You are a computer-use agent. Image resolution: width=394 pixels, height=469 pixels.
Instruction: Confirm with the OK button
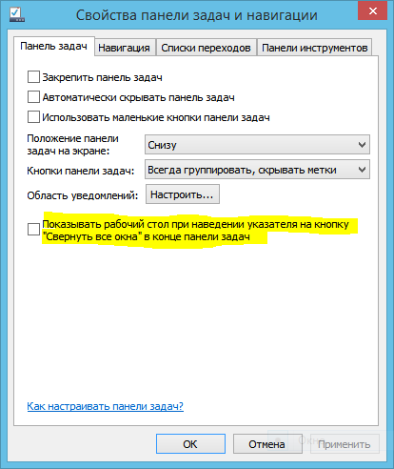click(x=190, y=444)
